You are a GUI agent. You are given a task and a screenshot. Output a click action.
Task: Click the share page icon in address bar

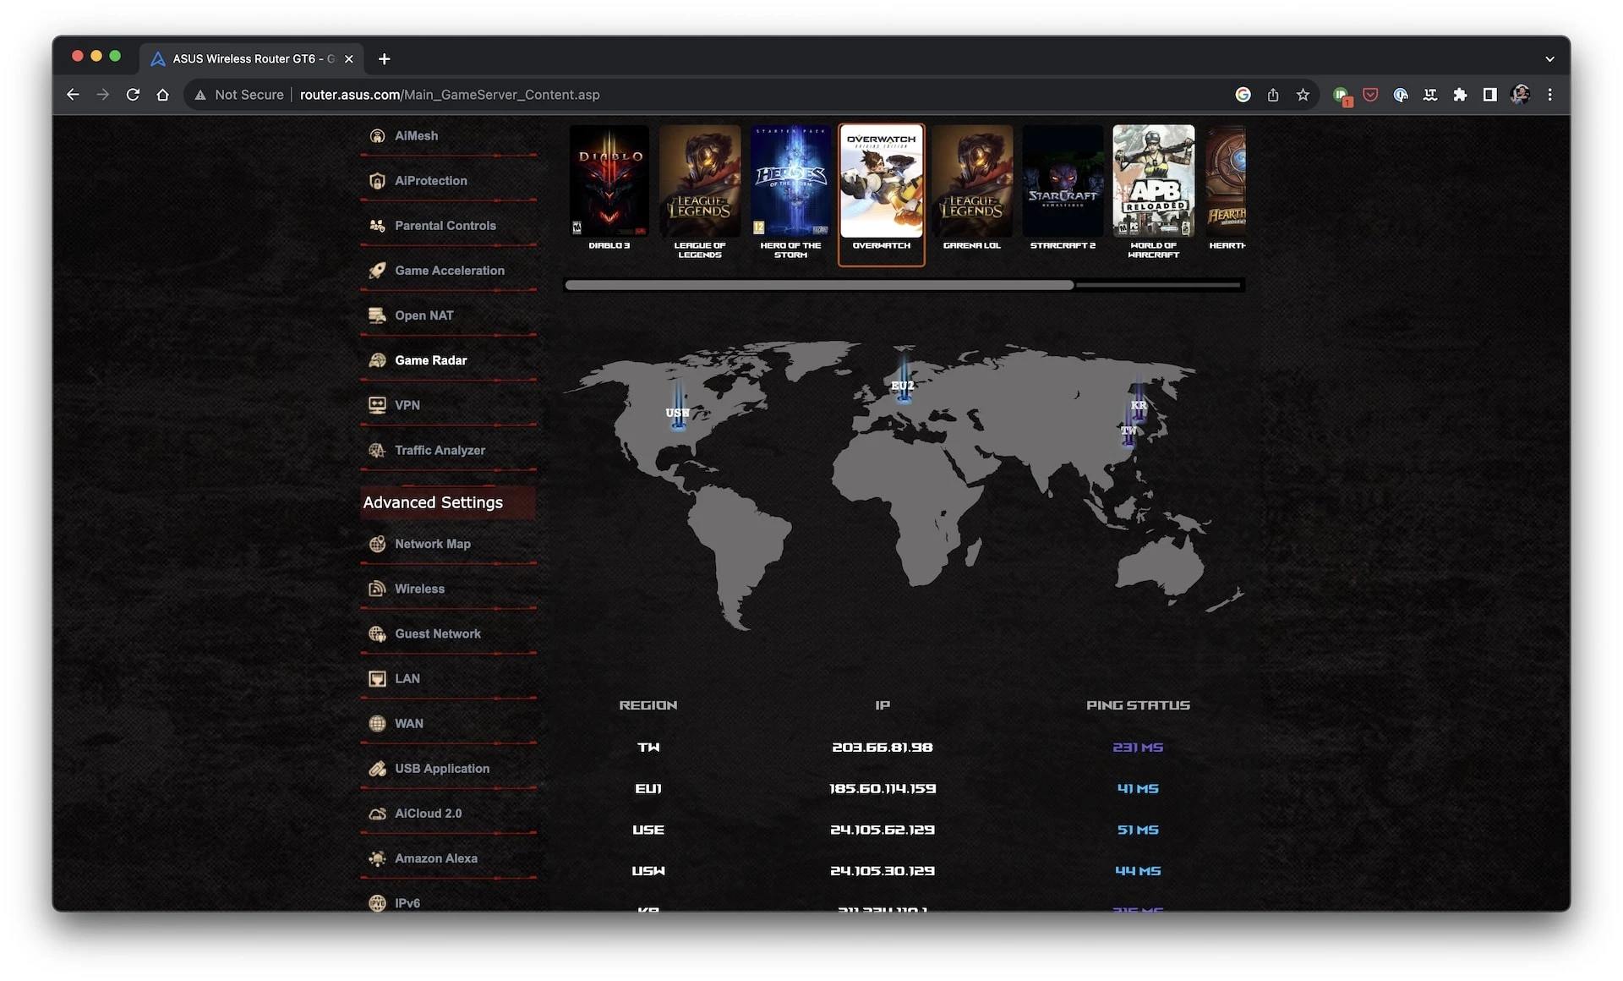[1273, 95]
